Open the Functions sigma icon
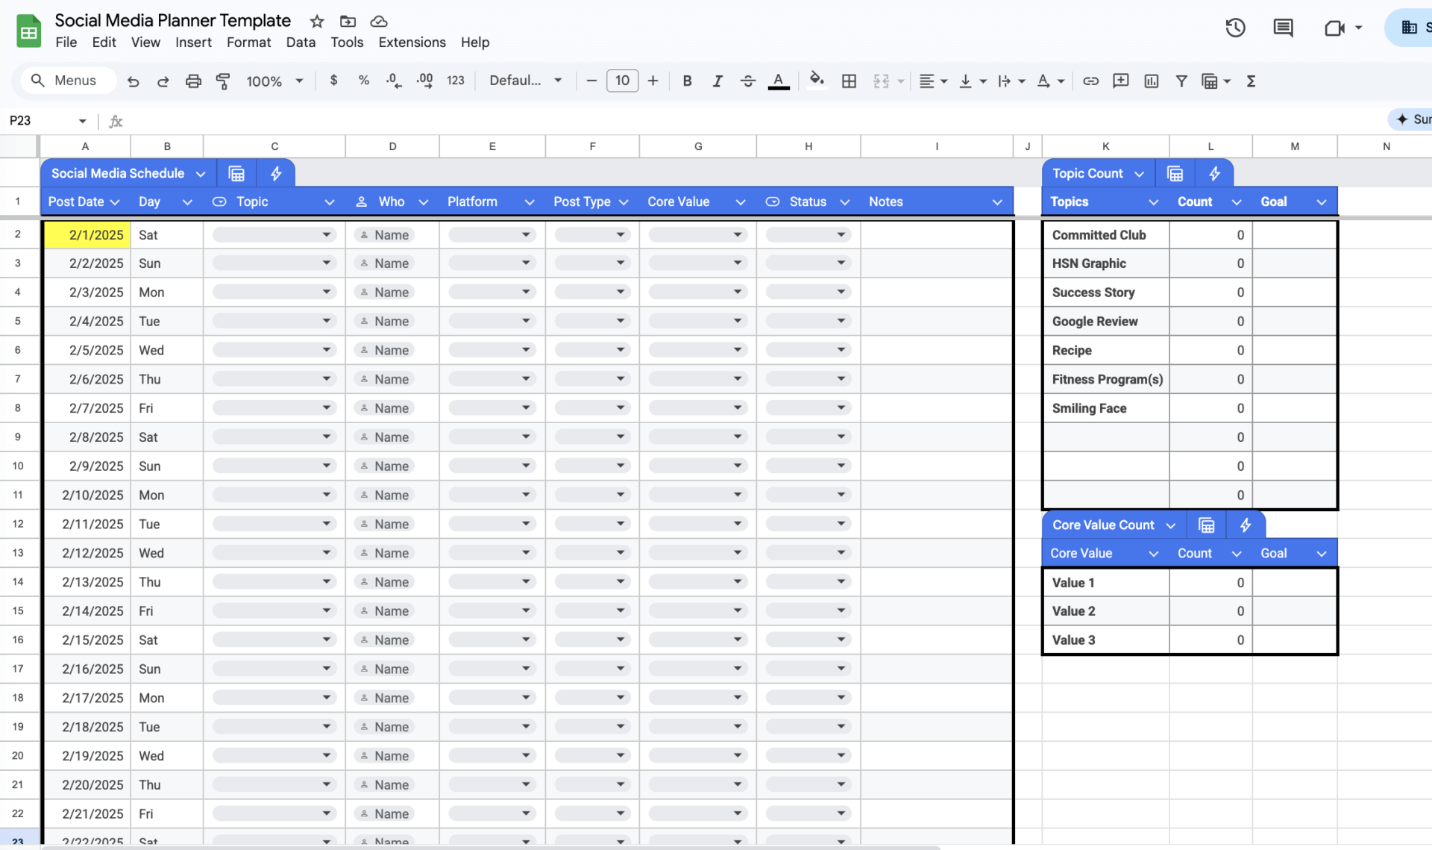This screenshot has height=850, width=1432. click(x=1251, y=81)
